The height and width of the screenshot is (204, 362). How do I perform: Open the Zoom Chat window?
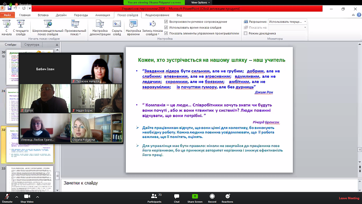pyautogui.click(x=176, y=196)
